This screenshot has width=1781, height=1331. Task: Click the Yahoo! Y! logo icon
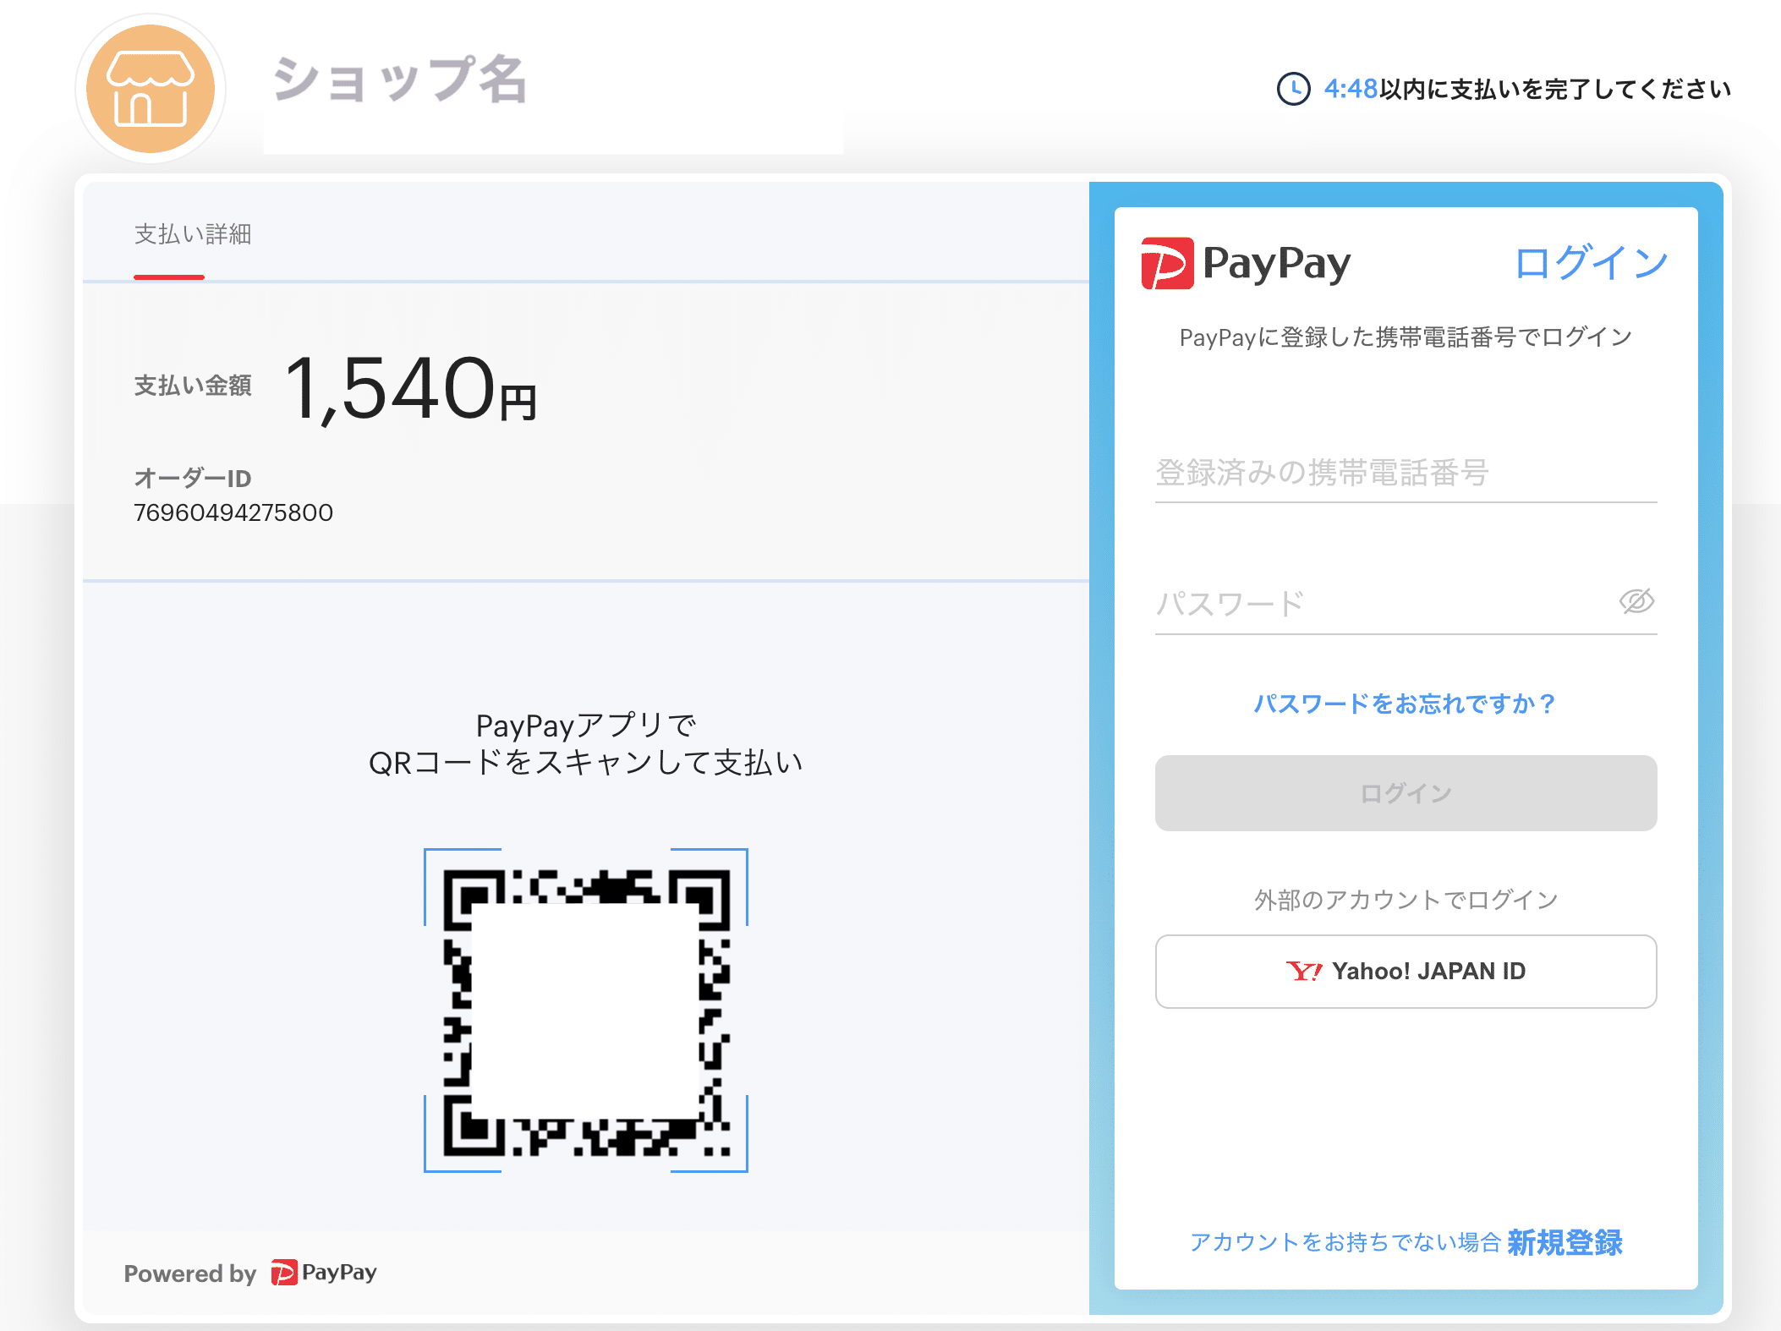tap(1303, 971)
